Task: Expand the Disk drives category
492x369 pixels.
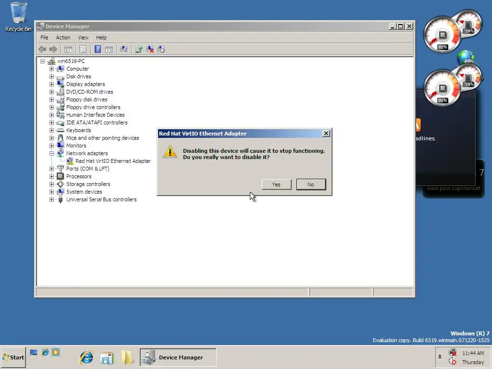Action: tap(51, 76)
